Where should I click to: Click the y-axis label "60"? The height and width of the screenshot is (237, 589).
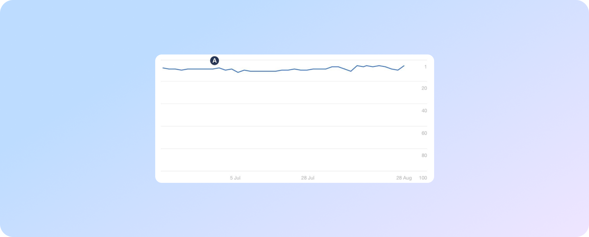[x=424, y=133]
